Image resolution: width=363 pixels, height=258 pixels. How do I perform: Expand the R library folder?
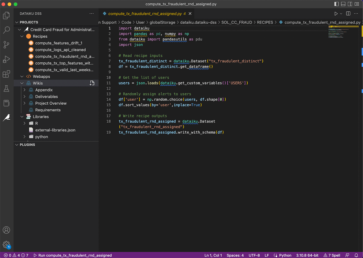click(24, 123)
